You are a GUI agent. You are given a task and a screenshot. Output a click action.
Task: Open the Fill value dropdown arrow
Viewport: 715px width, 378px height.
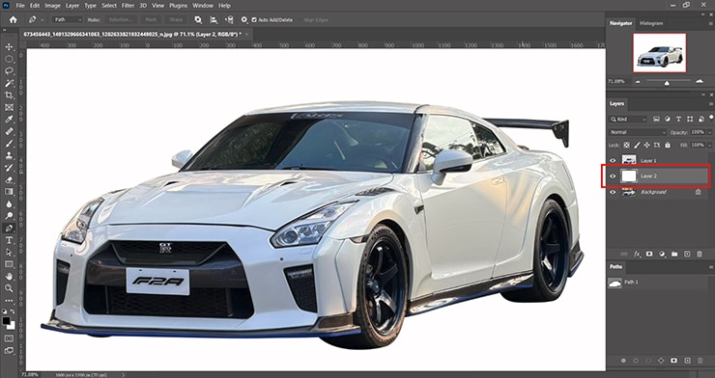pos(709,145)
